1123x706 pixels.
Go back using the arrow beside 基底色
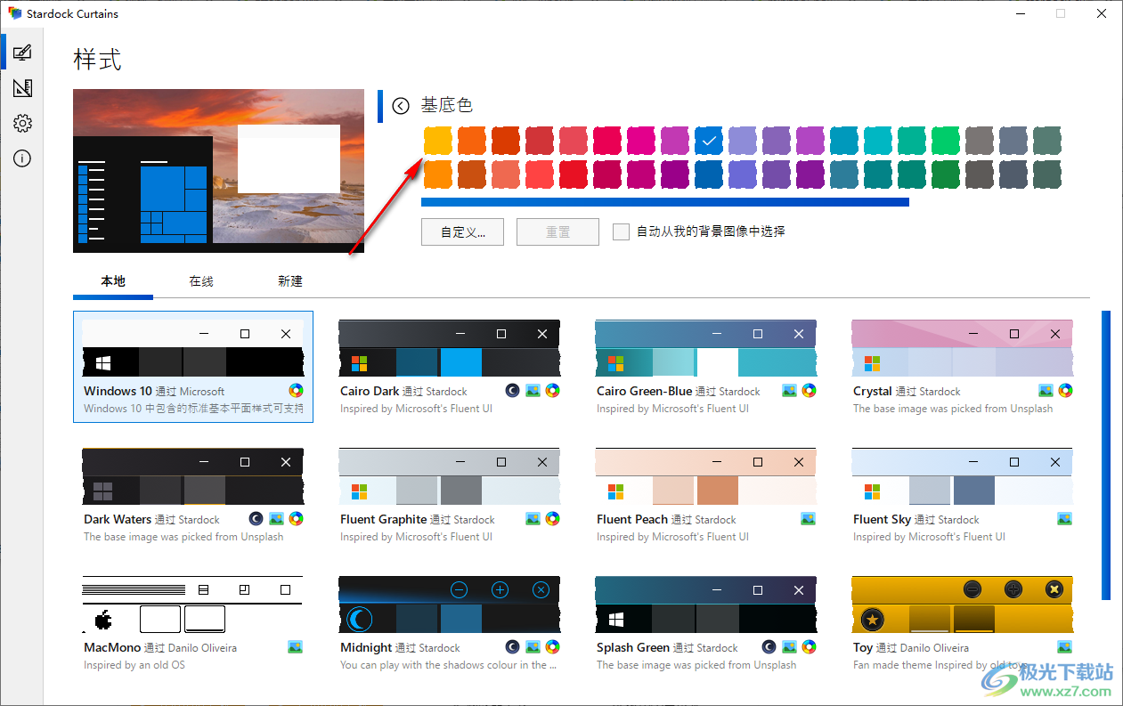pyautogui.click(x=401, y=105)
